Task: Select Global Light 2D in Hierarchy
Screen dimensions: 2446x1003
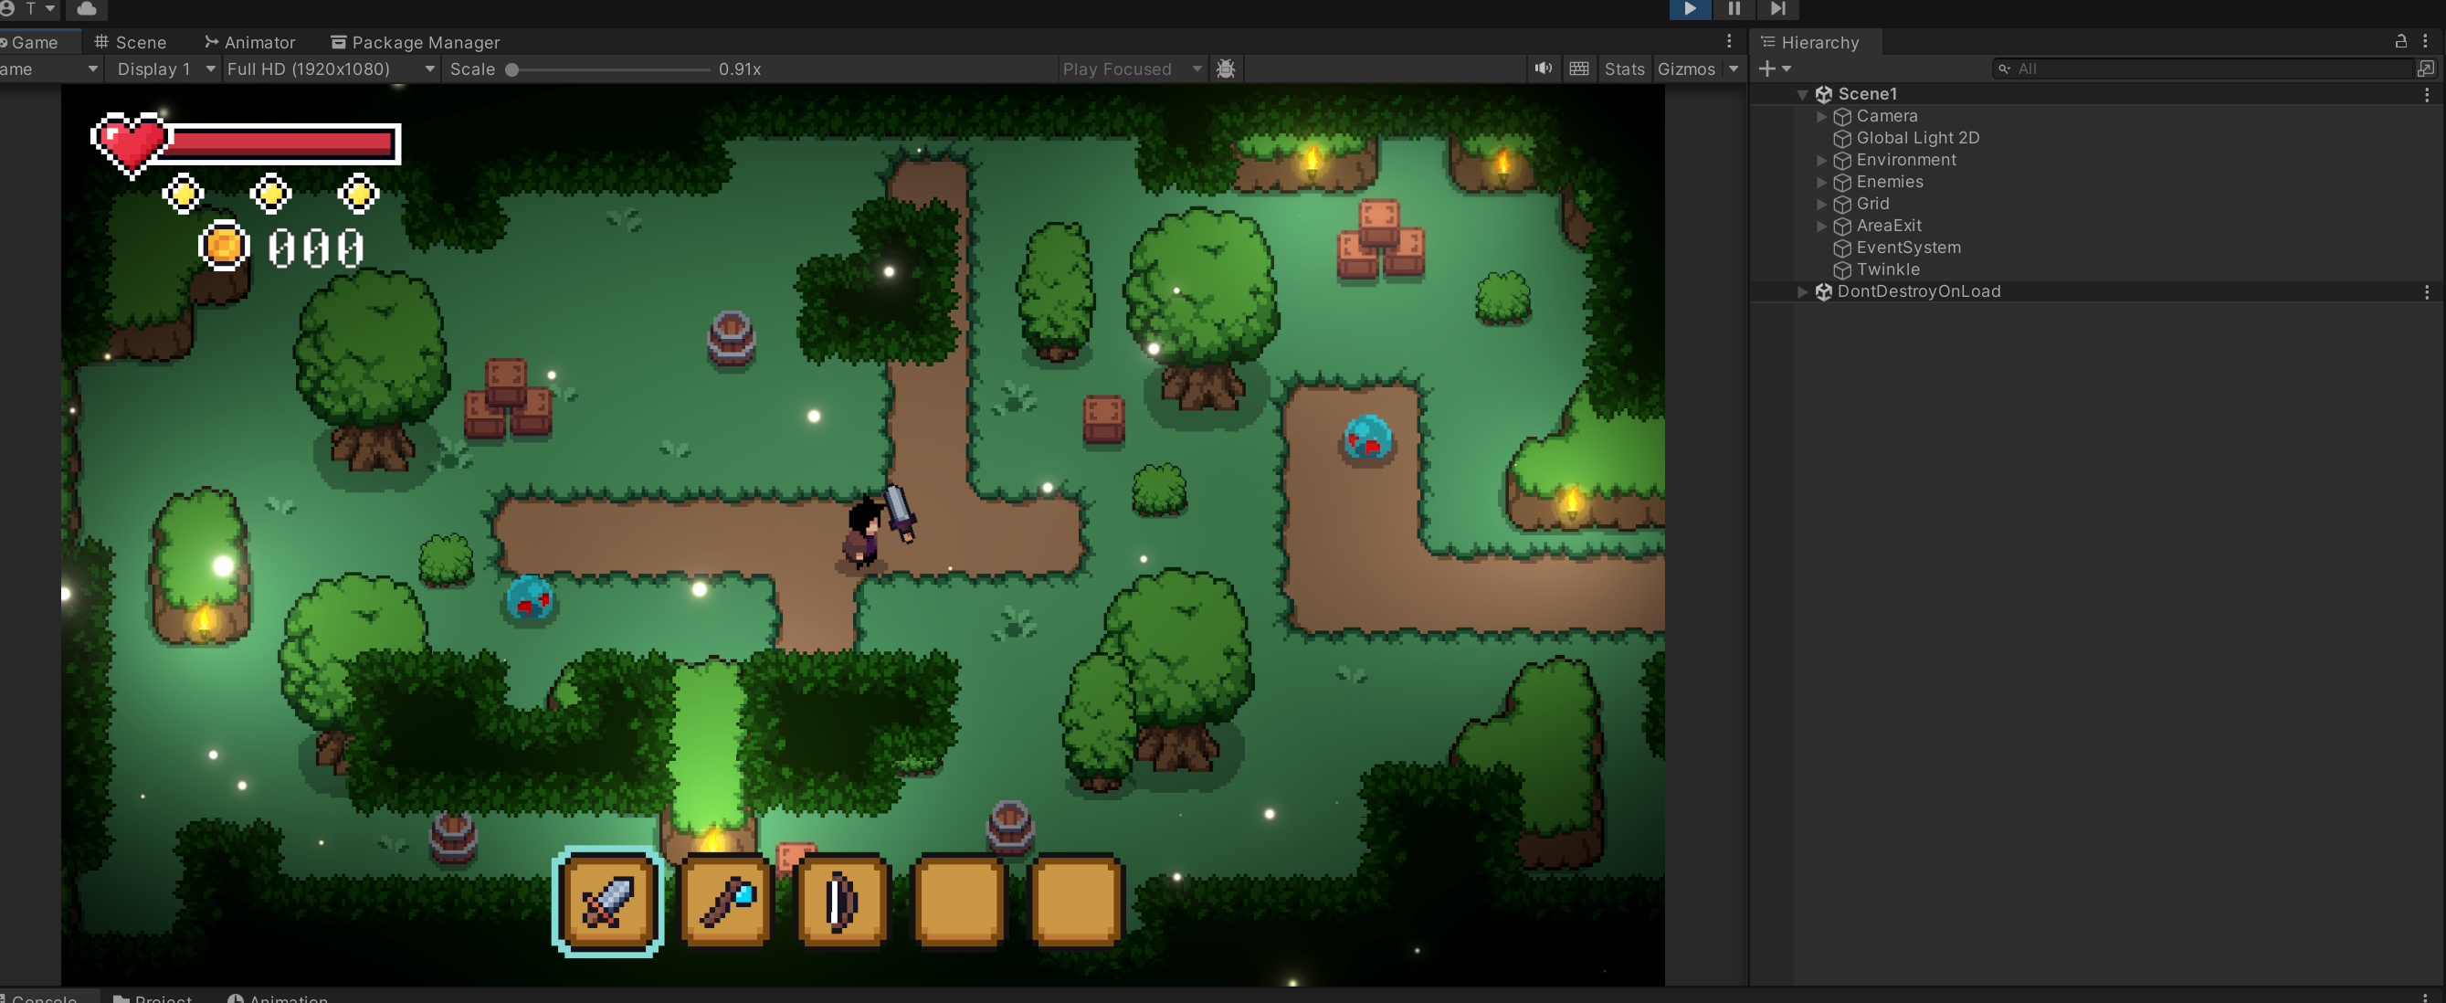Action: click(x=1917, y=138)
